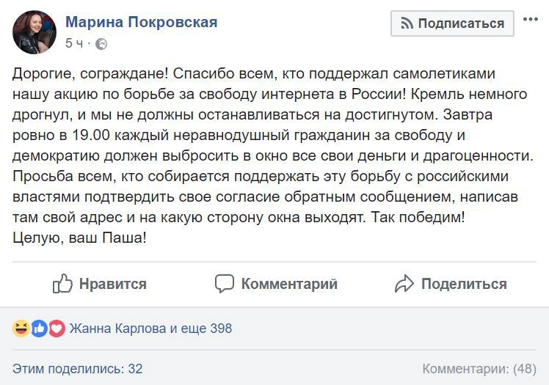Click the 5 ч post timestamp
Image resolution: width=549 pixels, height=385 pixels.
pyautogui.click(x=74, y=44)
